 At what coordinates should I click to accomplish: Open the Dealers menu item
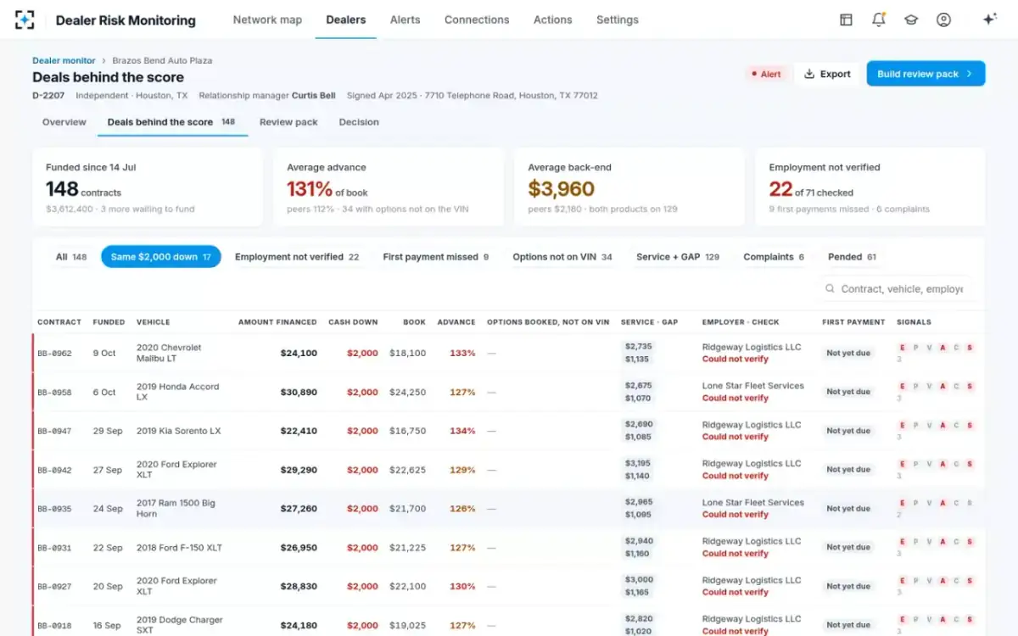point(346,20)
